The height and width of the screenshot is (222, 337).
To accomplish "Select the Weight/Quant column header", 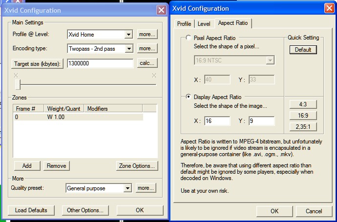I will point(64,109).
